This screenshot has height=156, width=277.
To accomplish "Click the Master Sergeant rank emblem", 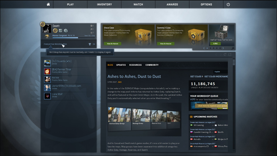I will click(x=47, y=36).
